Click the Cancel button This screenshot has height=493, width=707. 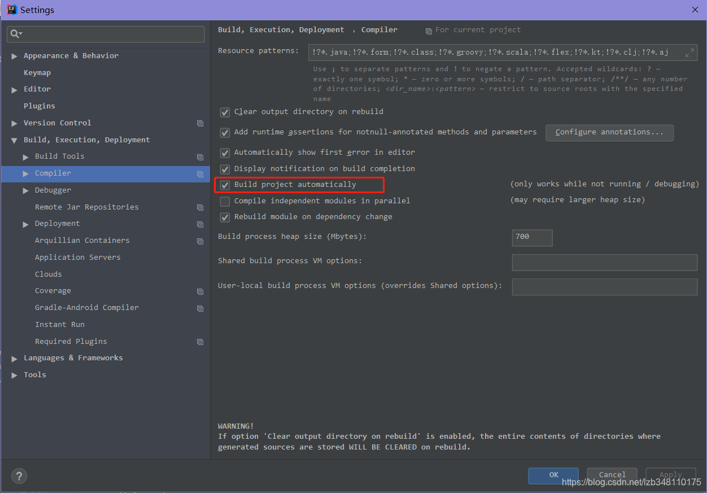pos(612,475)
